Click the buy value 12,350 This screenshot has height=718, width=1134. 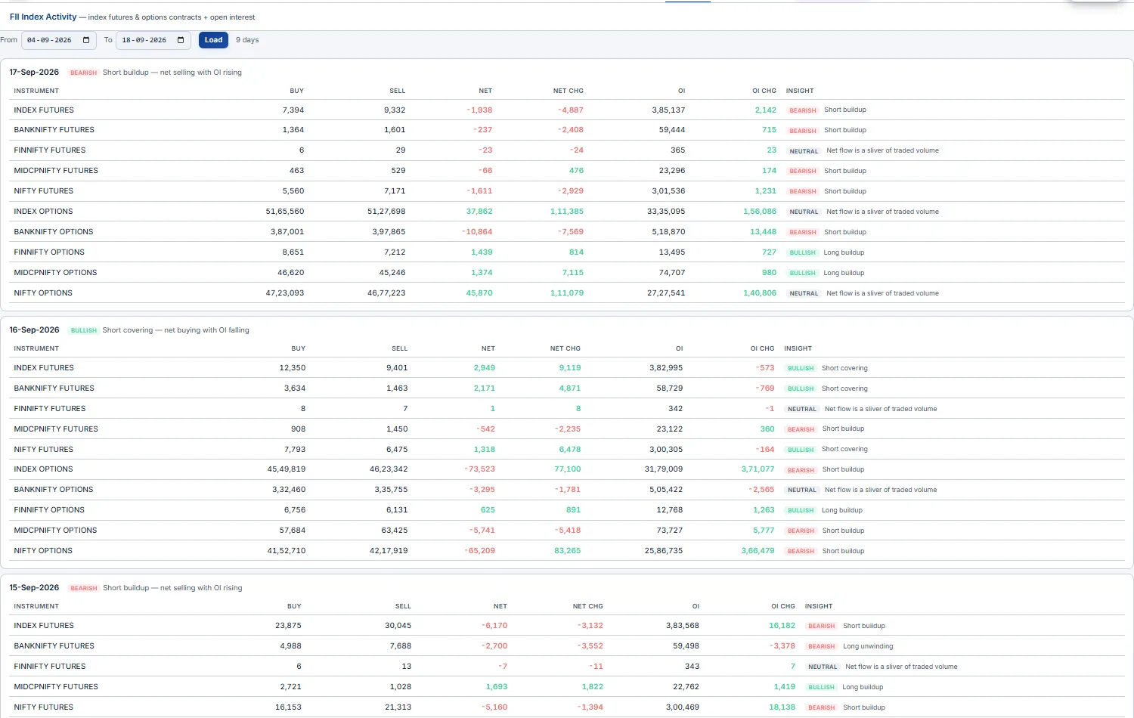coord(293,368)
